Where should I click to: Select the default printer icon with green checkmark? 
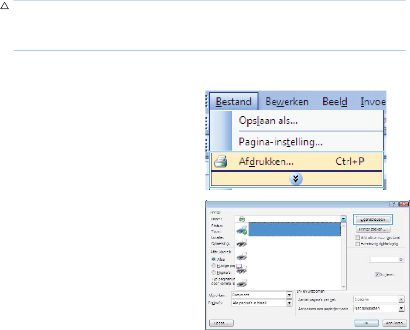click(242, 230)
